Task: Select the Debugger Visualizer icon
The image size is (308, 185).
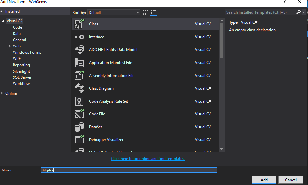Action: (79, 140)
